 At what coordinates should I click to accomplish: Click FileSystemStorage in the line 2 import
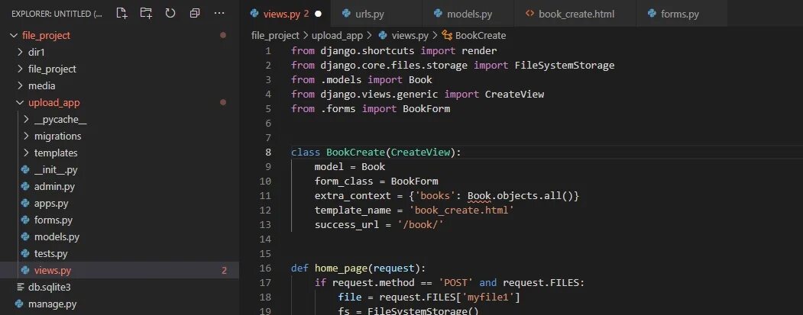565,65
